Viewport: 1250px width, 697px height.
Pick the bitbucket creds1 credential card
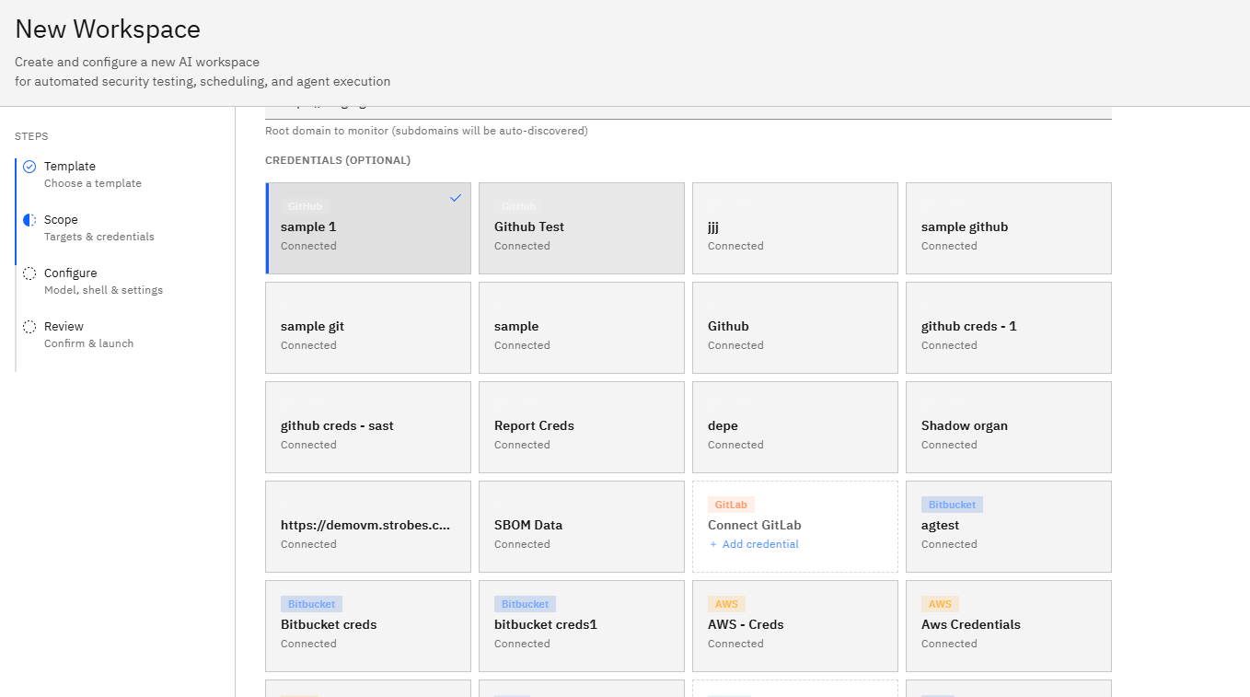(582, 626)
